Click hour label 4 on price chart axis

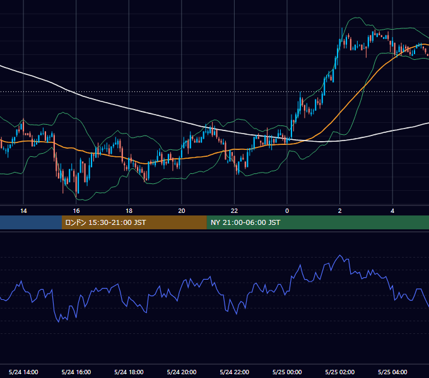point(392,211)
